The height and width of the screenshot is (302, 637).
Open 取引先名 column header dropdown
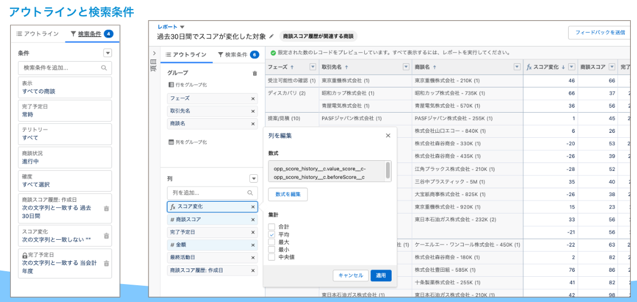tap(406, 67)
